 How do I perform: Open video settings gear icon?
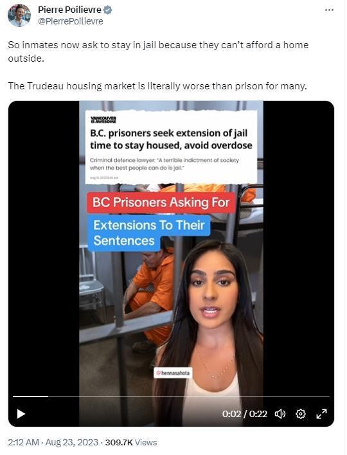click(301, 414)
